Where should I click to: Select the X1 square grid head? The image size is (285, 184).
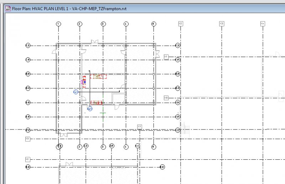(x=139, y=127)
